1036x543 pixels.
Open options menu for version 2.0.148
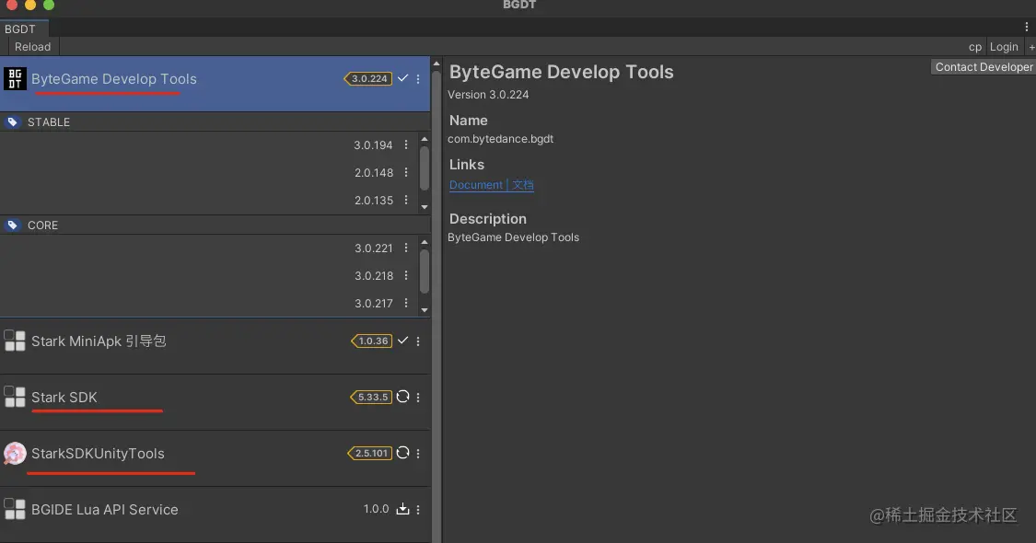[x=406, y=172]
